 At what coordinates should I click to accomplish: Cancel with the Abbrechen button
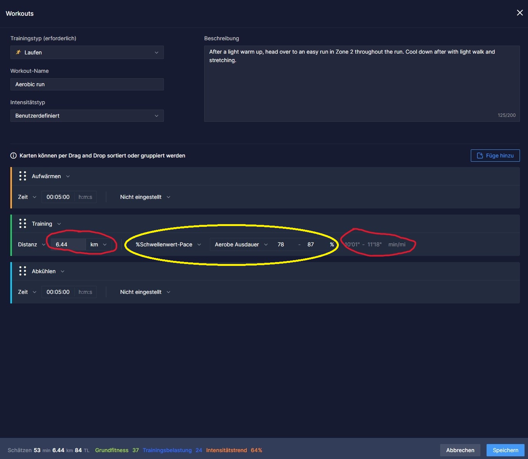click(460, 450)
